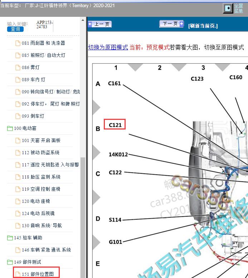Open page icon for 117 遥控 无钥匙进入
This screenshot has width=248, height=278.
point(18,165)
